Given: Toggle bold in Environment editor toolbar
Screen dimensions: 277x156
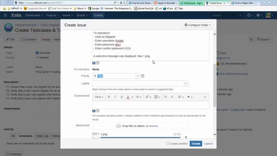Looking at the screenshot, I should (x=109, y=97).
